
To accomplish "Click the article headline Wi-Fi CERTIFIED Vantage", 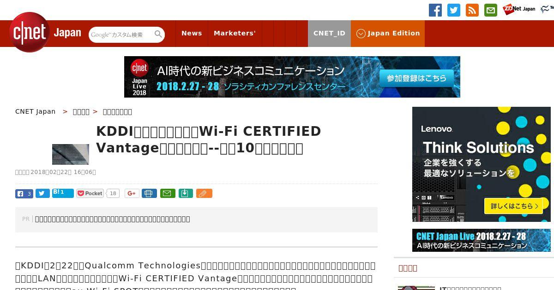I will coord(209,139).
